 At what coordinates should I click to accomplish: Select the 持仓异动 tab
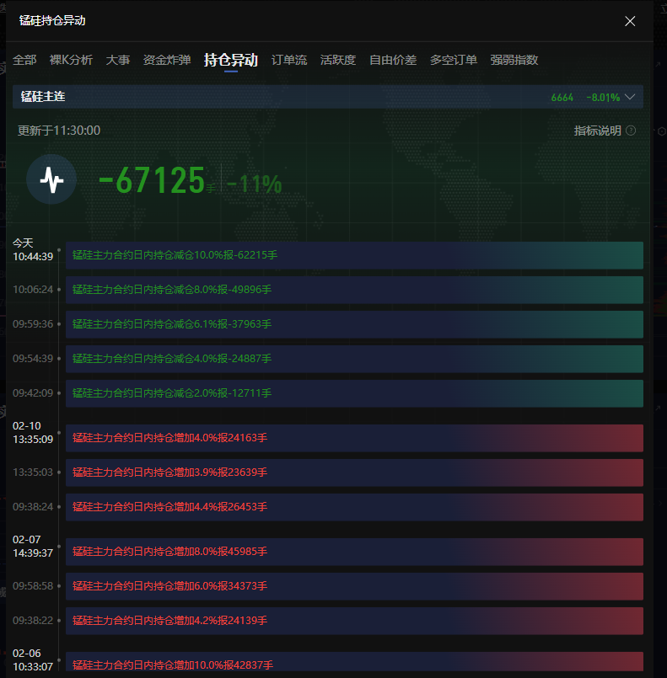coord(230,60)
